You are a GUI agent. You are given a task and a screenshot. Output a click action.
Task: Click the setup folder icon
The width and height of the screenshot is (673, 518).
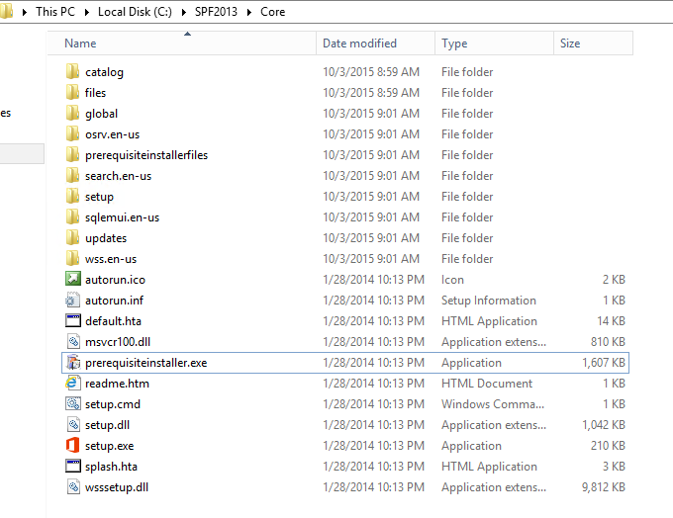[x=72, y=196]
